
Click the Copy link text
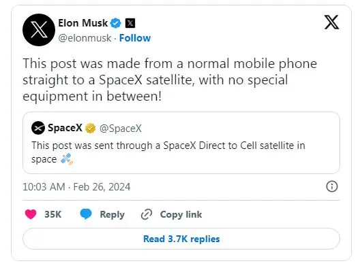pos(181,214)
